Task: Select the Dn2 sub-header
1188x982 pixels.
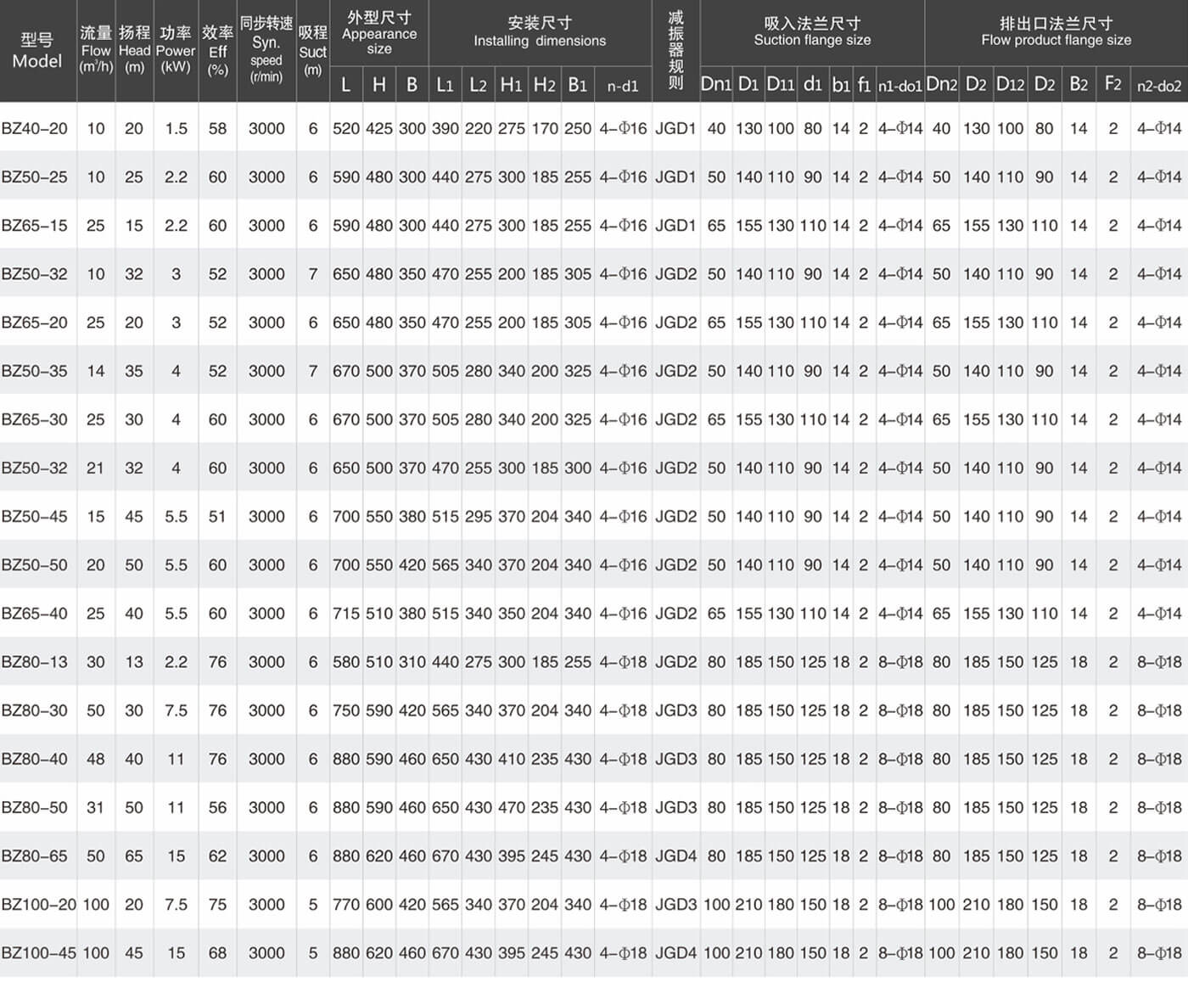Action: [x=941, y=84]
